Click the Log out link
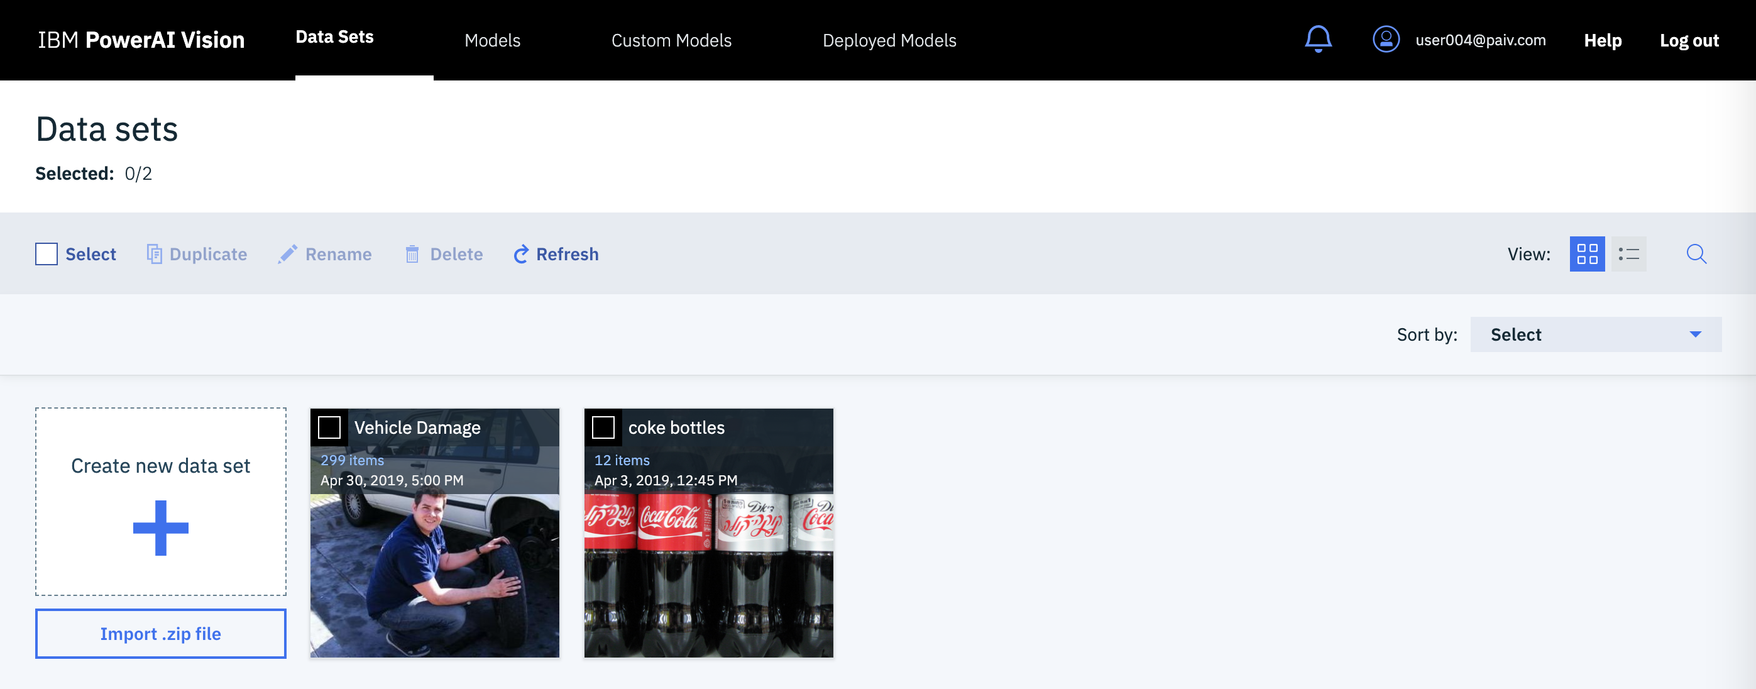The image size is (1756, 689). pos(1689,40)
